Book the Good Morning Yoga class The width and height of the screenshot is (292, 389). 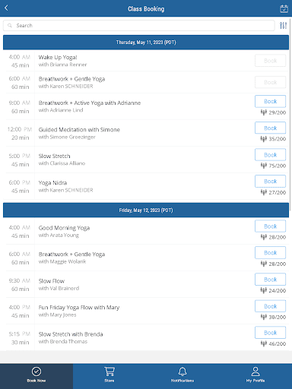(270, 226)
